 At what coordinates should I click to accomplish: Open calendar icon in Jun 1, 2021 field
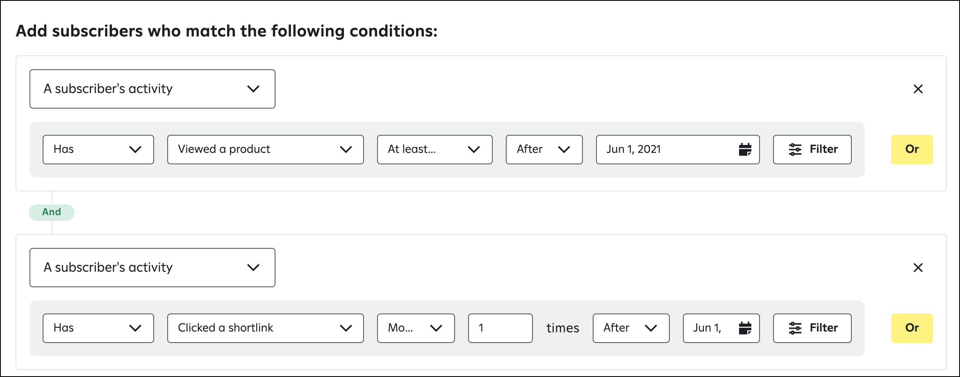coord(745,150)
